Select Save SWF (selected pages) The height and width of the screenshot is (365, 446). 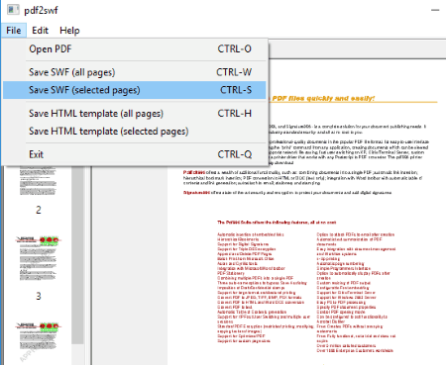point(135,90)
